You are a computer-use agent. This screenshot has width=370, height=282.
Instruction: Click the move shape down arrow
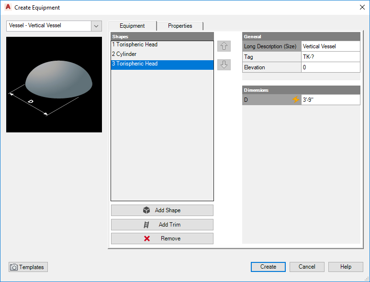(224, 65)
